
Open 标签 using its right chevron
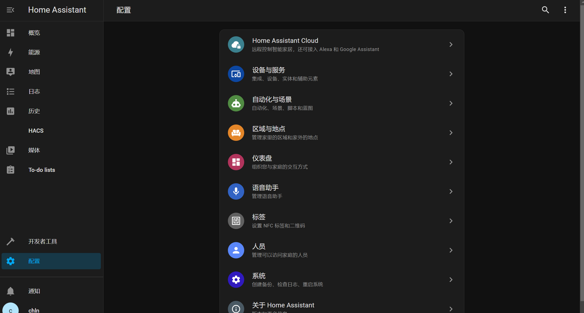[x=451, y=221]
